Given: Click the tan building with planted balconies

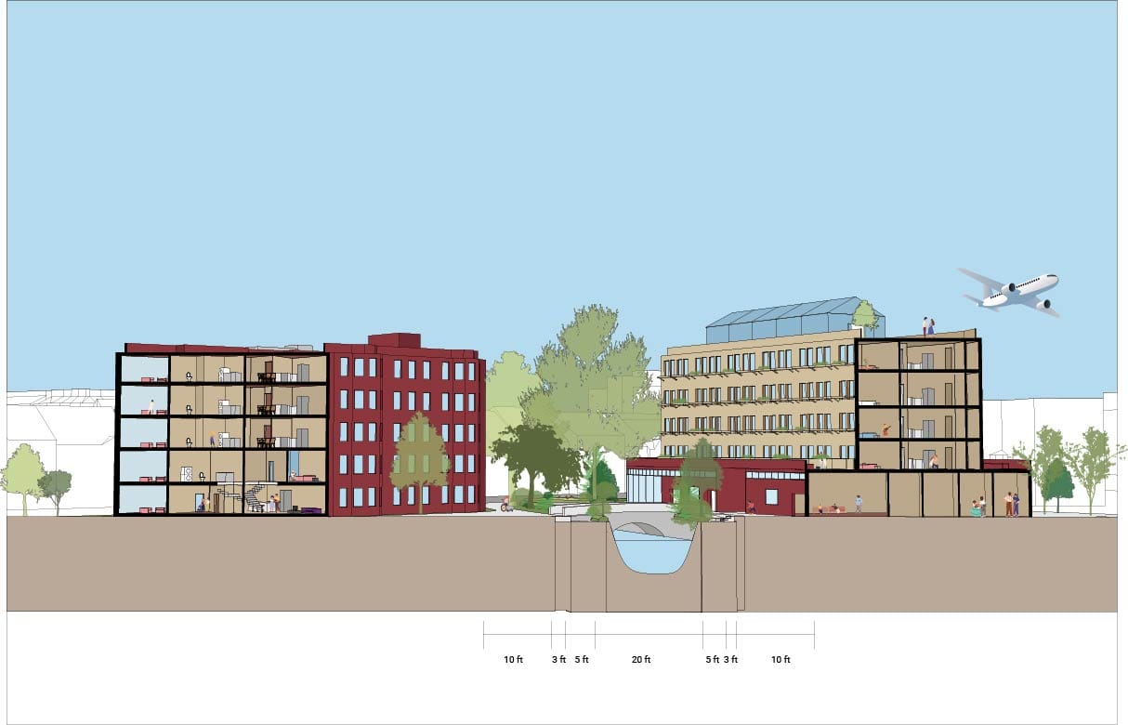Looking at the screenshot, I should (x=757, y=395).
